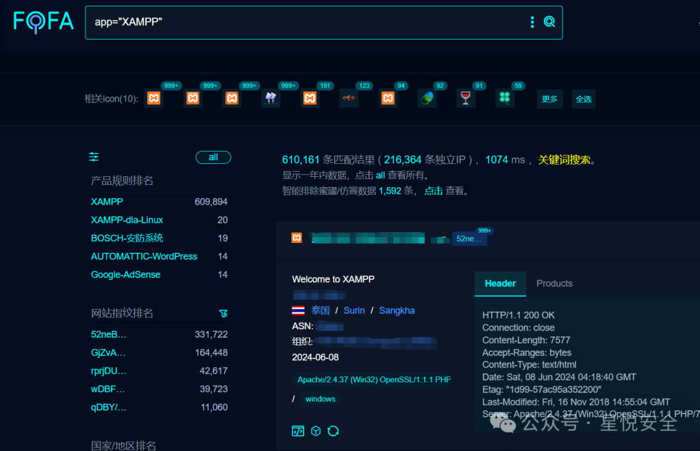
Task: Select the related icon with 123 count
Action: tap(349, 98)
